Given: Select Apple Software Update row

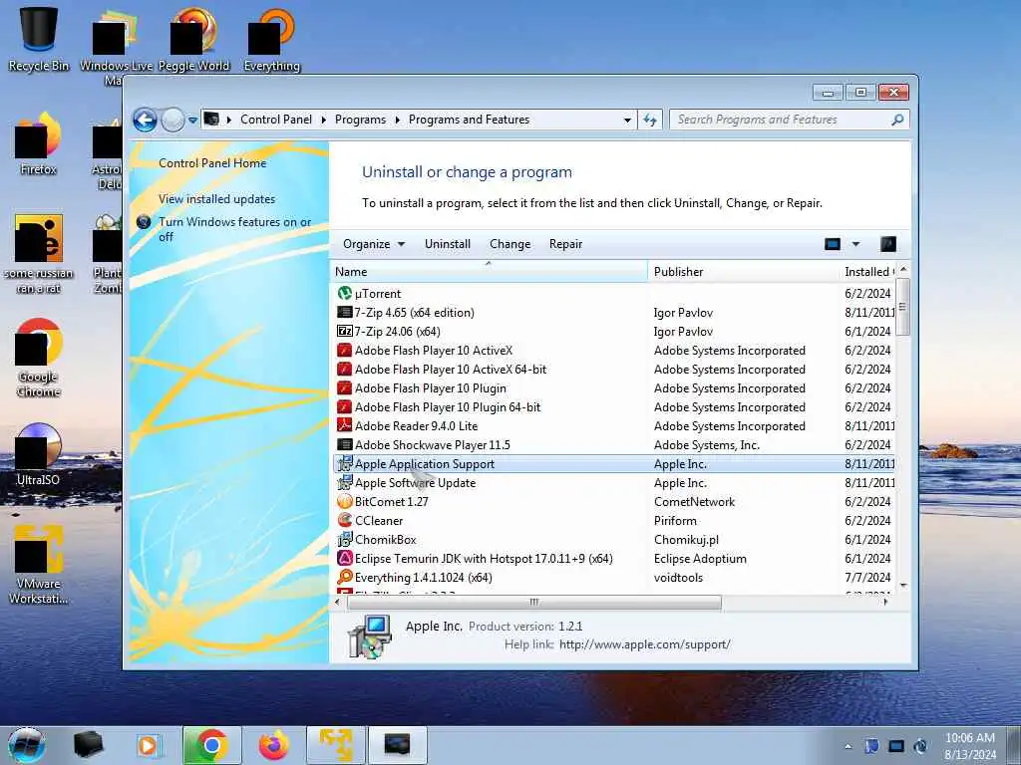Looking at the screenshot, I should pos(614,483).
